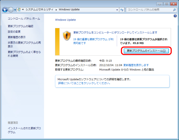Minimize the Windows Update window
The height and width of the screenshot is (140, 179).
click(160, 4)
